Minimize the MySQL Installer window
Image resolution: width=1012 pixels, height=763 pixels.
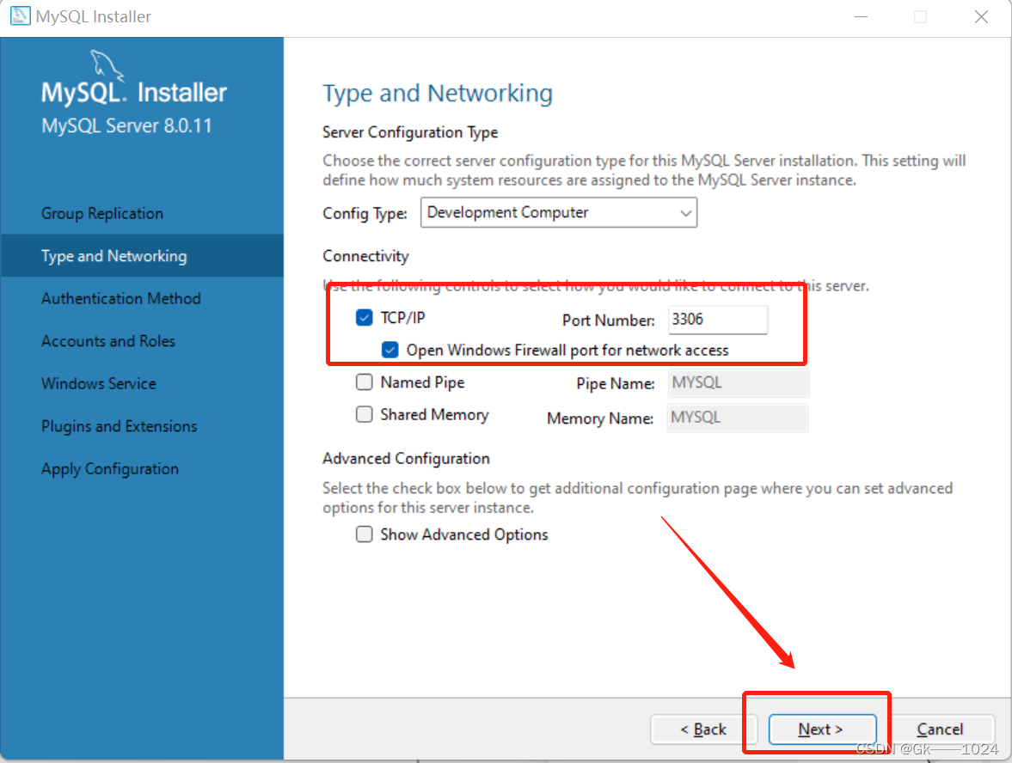tap(861, 17)
